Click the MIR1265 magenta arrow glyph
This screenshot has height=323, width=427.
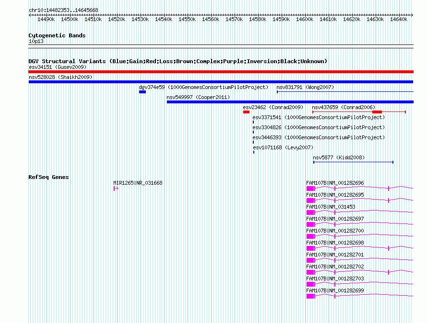click(116, 189)
